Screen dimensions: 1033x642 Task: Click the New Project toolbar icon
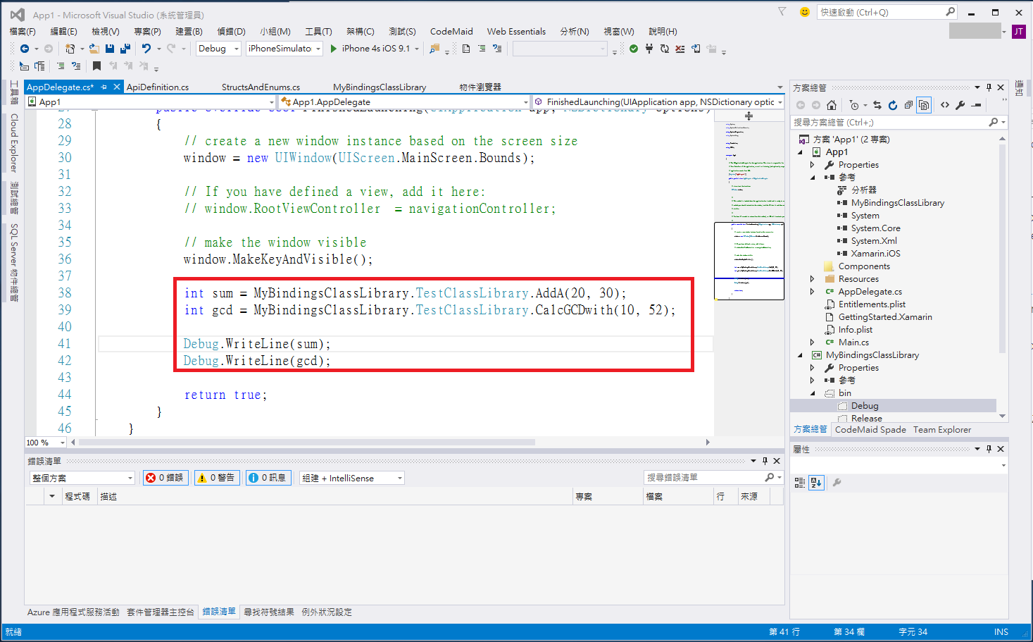(70, 49)
